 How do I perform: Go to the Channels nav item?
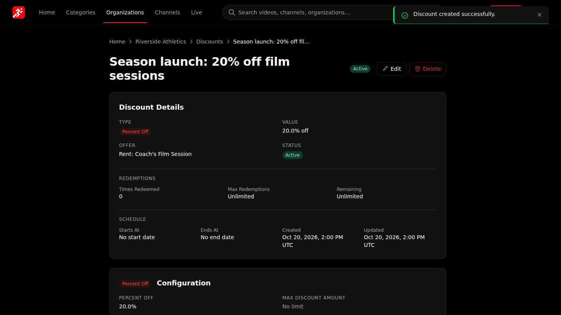pyautogui.click(x=168, y=12)
